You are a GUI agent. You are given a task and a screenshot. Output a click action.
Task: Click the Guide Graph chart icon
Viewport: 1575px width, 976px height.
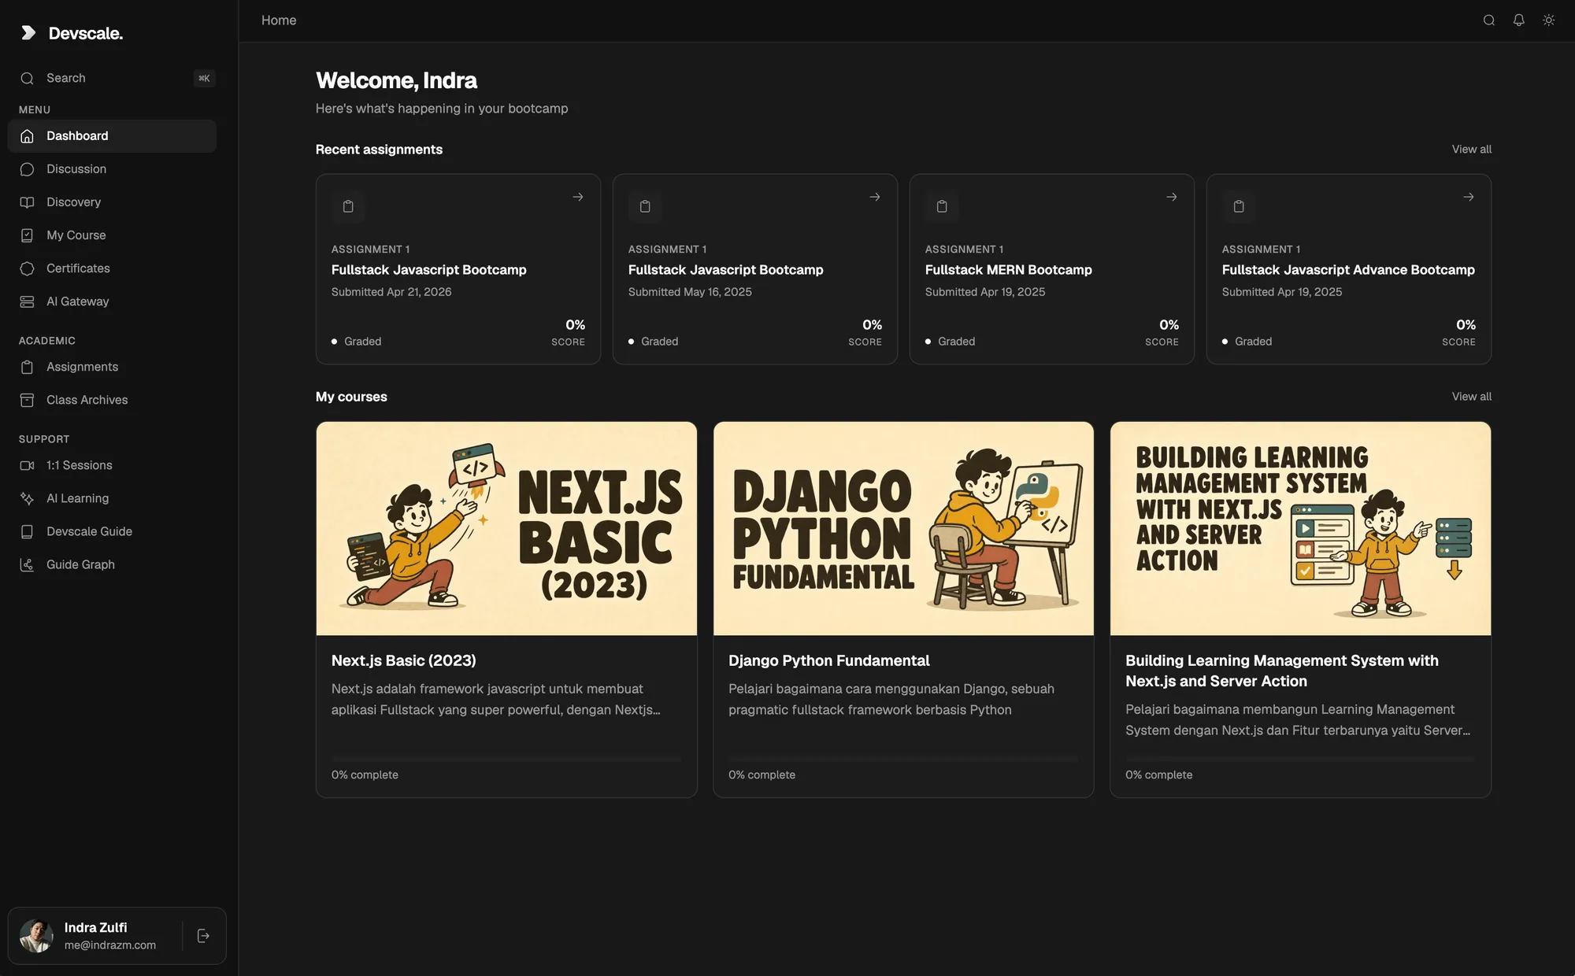click(27, 564)
